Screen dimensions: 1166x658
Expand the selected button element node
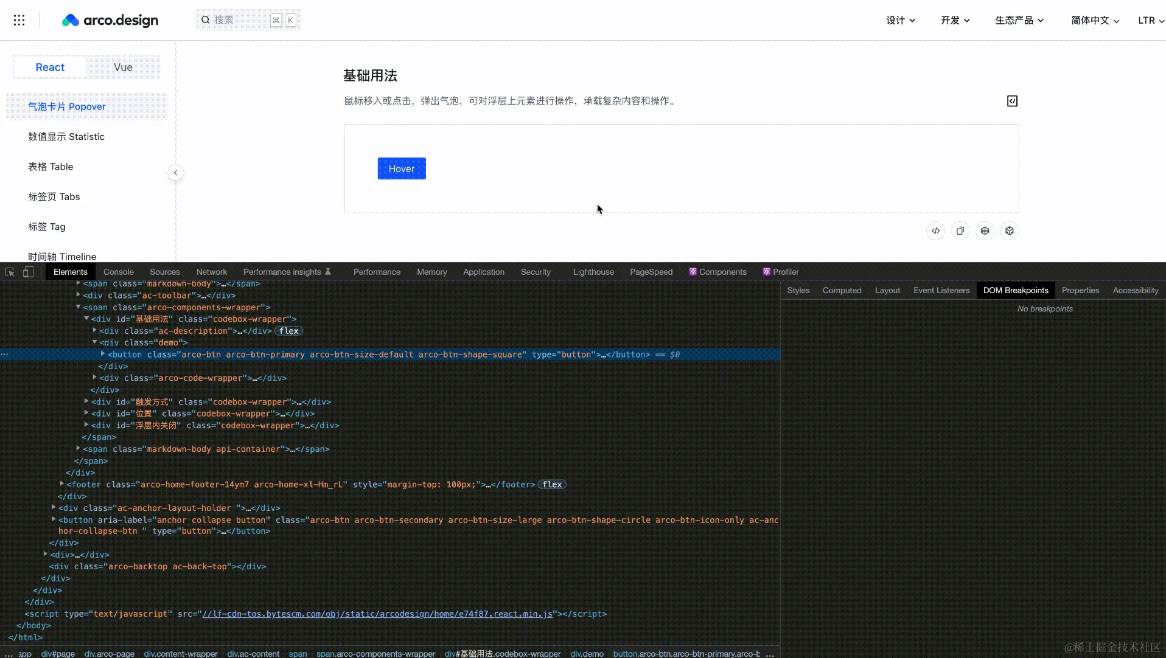click(103, 354)
